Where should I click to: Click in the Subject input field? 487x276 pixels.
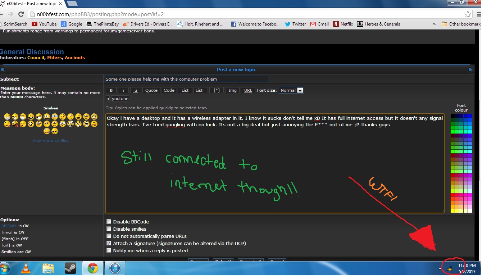point(186,79)
